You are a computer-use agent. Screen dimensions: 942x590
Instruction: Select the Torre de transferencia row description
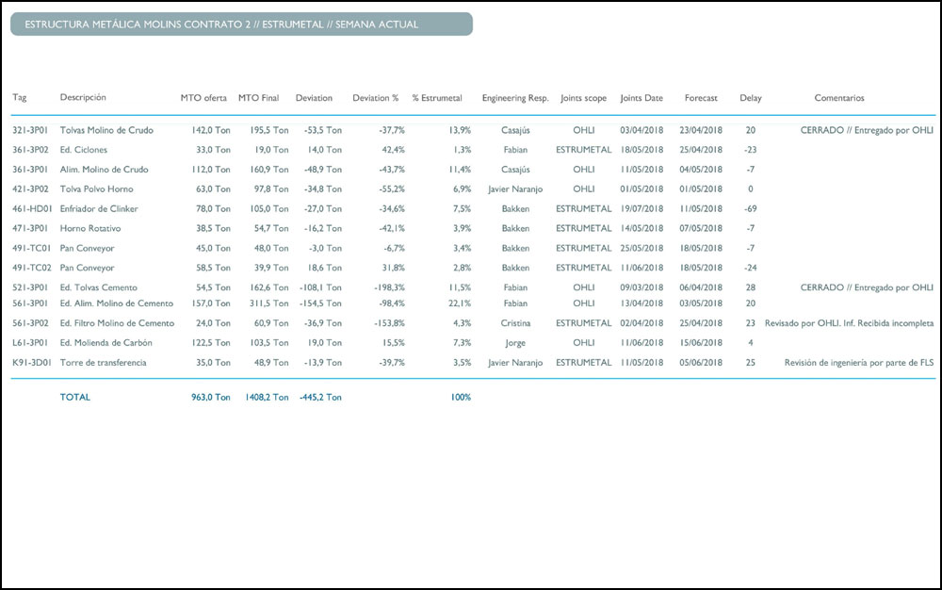[x=103, y=363]
